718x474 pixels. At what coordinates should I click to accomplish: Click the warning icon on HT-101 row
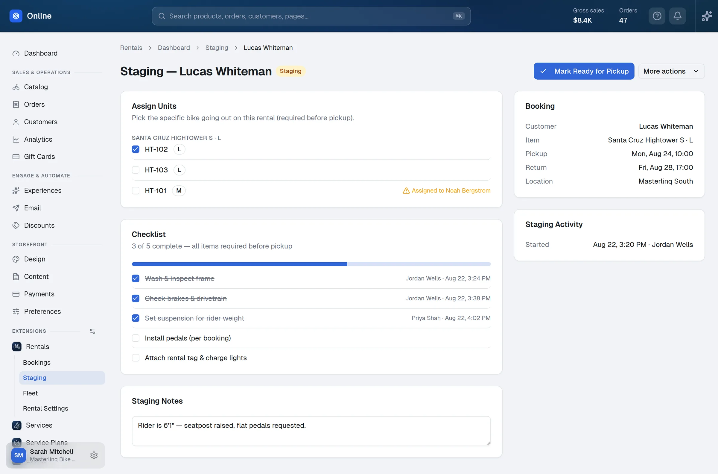click(x=406, y=190)
